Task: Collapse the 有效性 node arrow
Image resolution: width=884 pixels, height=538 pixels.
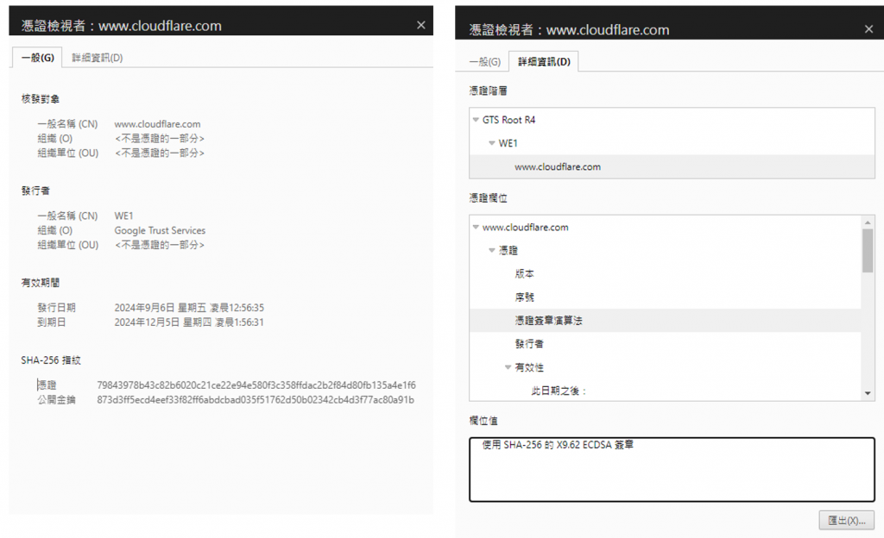Action: pos(508,367)
